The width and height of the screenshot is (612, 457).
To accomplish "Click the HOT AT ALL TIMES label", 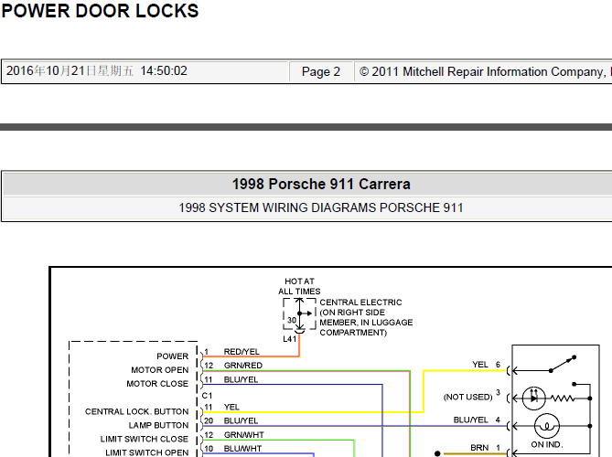I will click(x=299, y=286).
